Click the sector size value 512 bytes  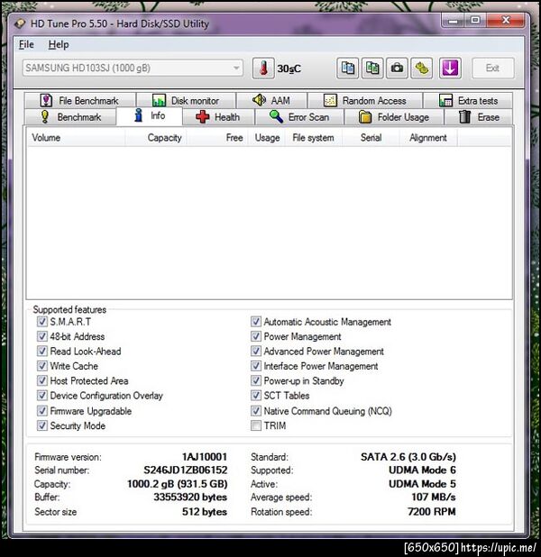click(205, 512)
